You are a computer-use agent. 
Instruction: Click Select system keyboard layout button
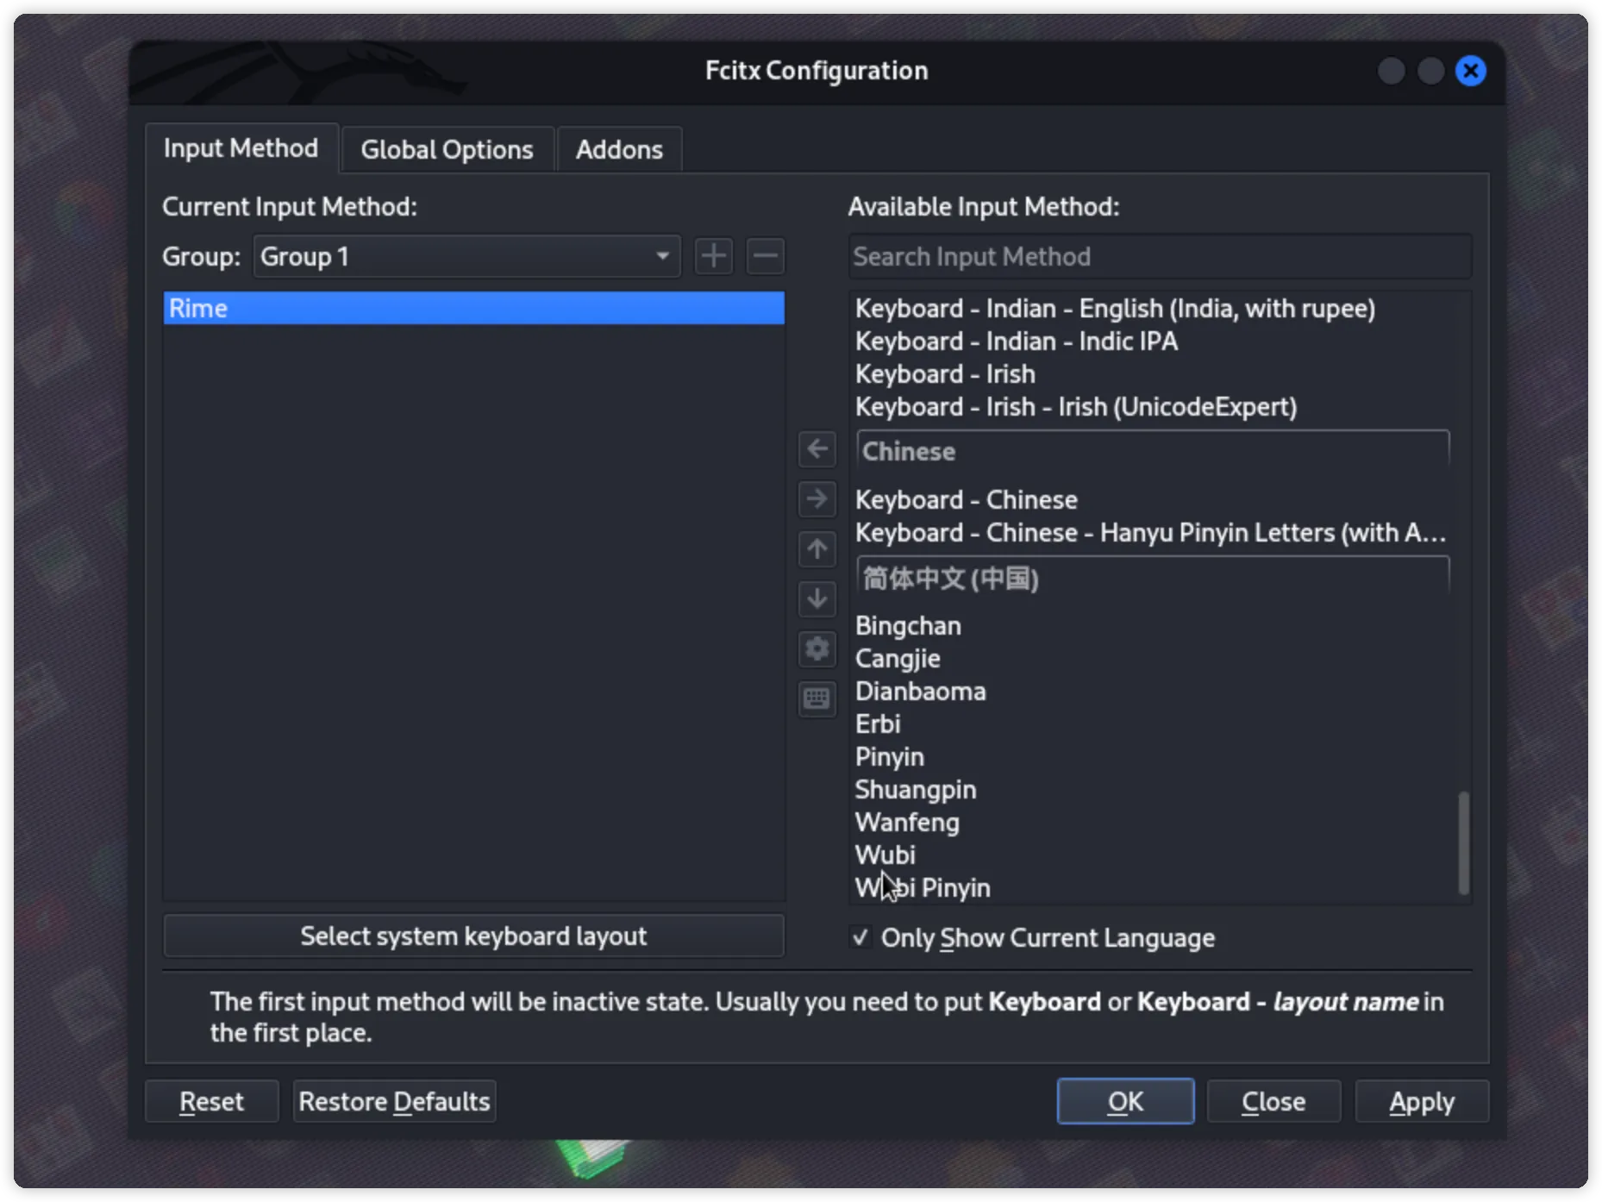473,936
